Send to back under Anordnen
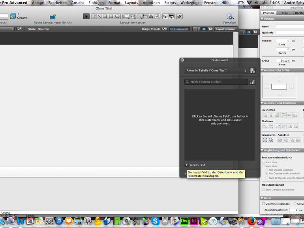 [298, 140]
